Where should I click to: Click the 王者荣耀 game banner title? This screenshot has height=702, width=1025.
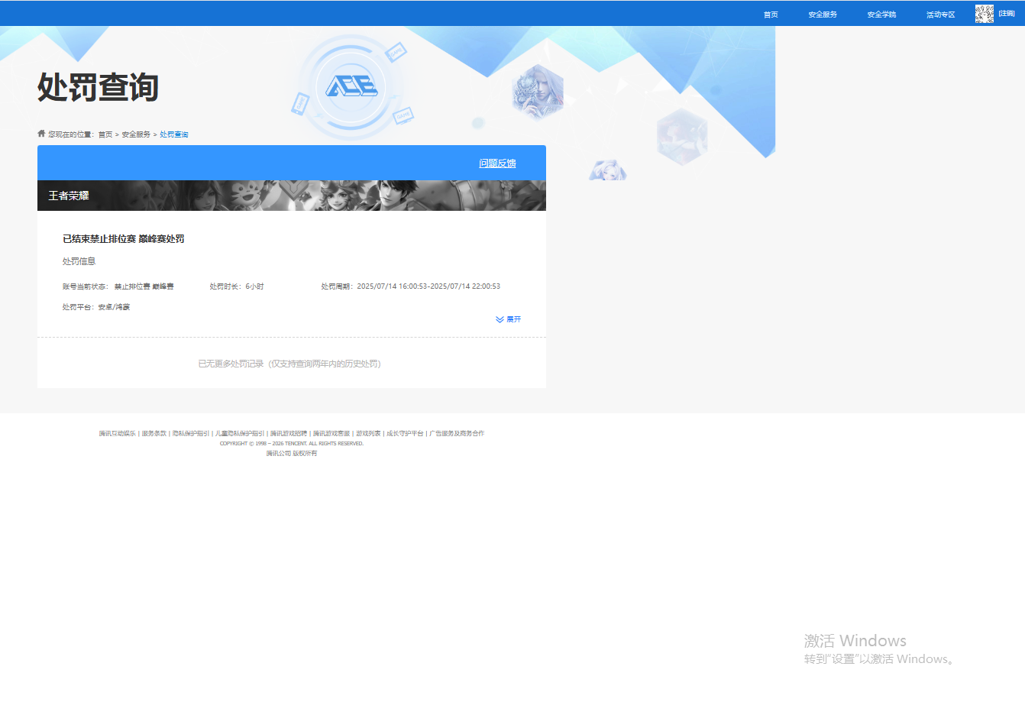pyautogui.click(x=69, y=196)
